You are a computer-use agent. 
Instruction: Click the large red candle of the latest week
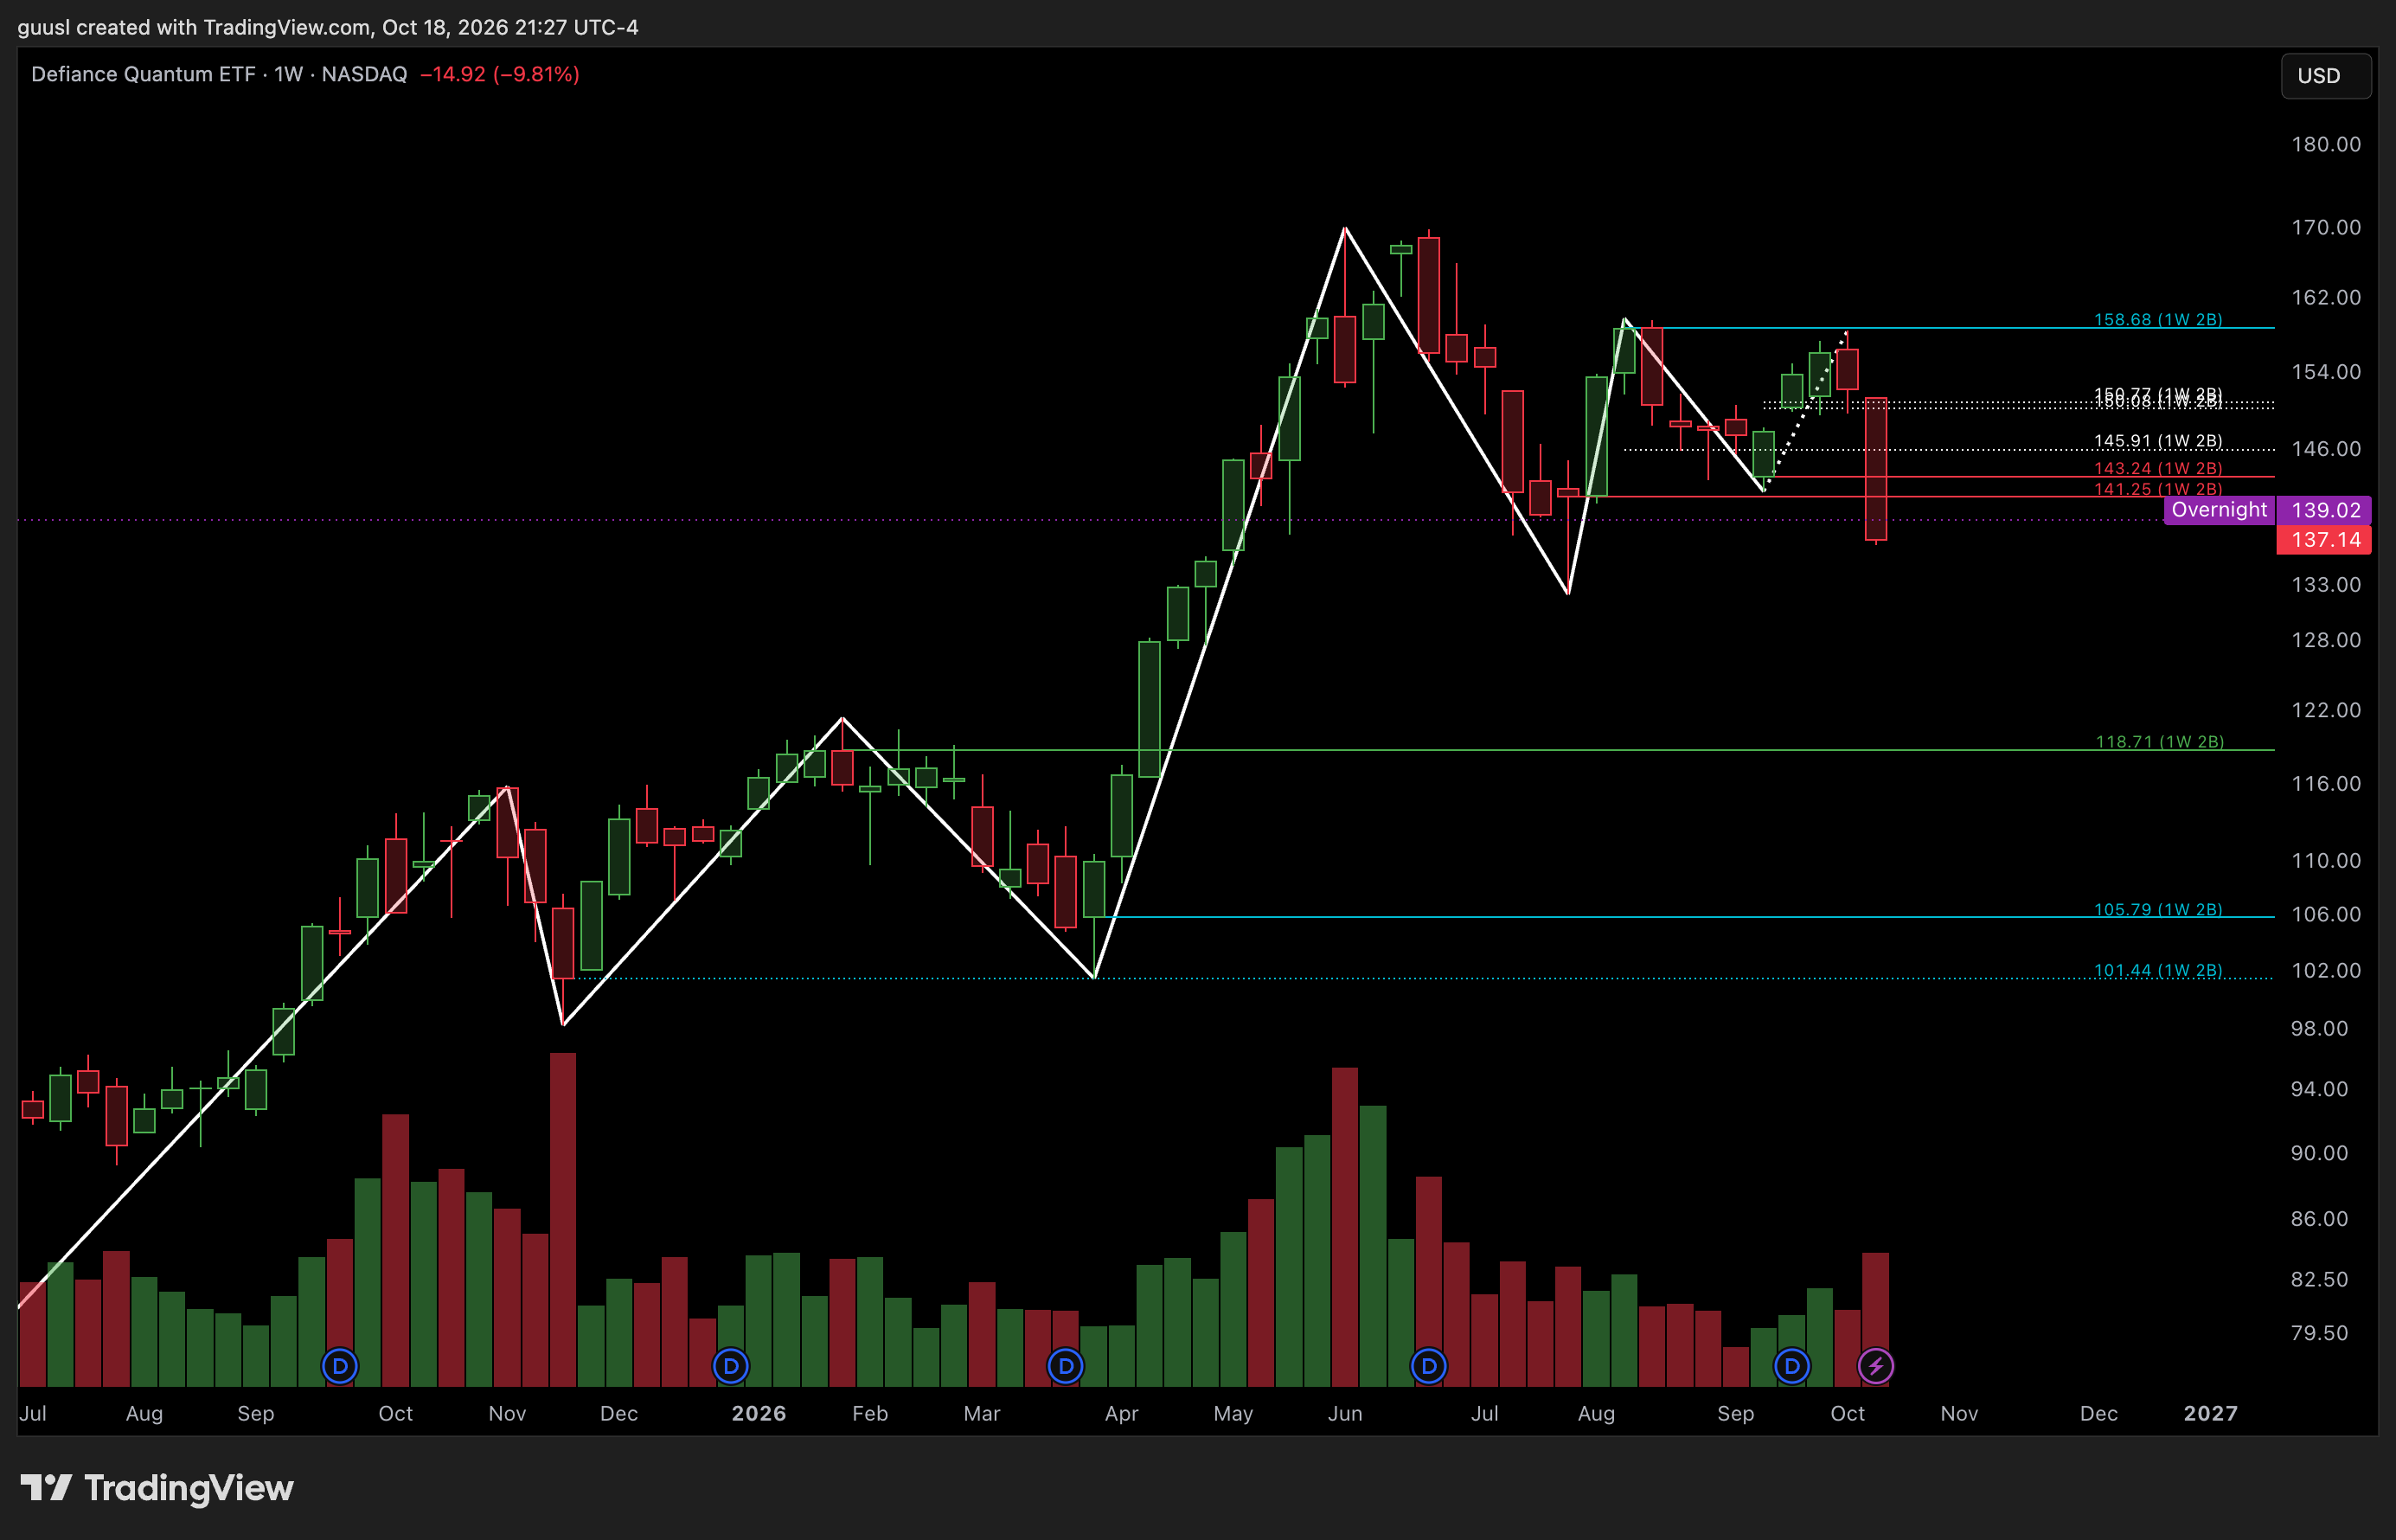click(1875, 469)
